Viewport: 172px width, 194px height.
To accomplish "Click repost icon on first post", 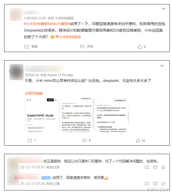I will tap(27, 47).
